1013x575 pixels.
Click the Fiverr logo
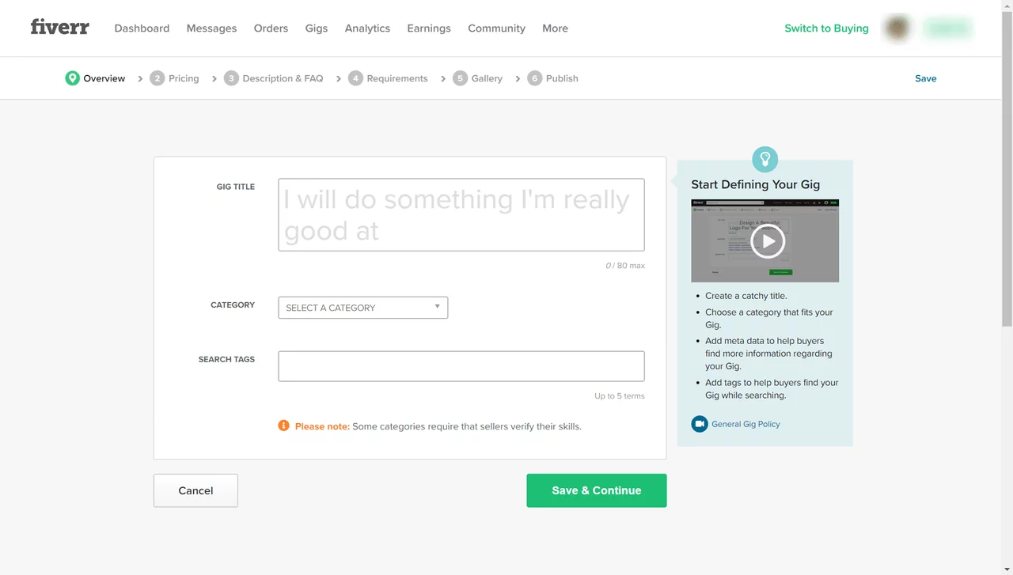(60, 28)
